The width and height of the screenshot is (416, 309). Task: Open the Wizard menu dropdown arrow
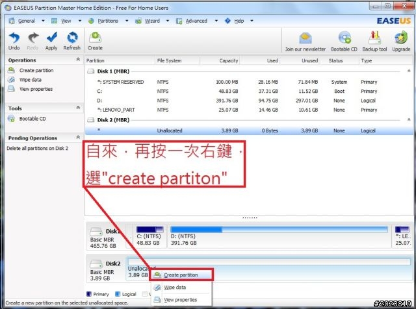[168, 21]
